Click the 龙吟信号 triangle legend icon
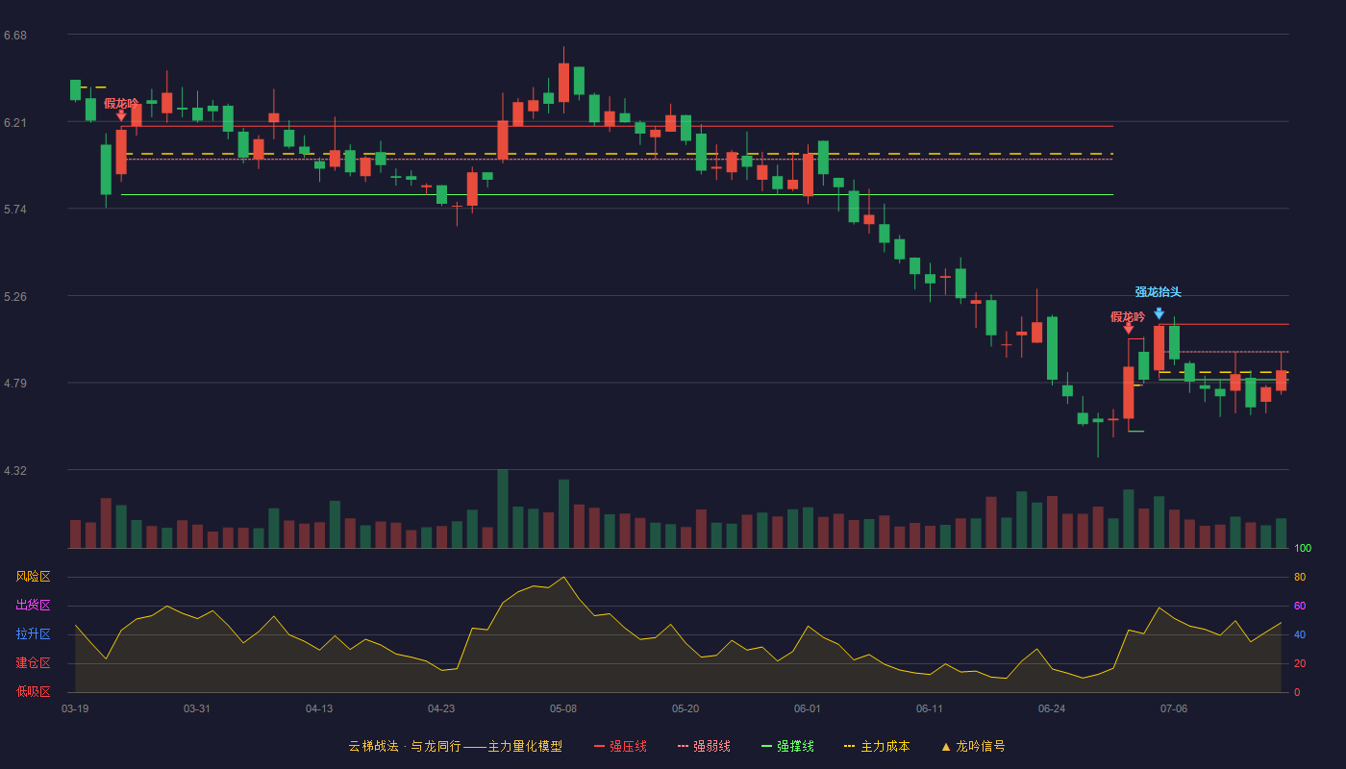The image size is (1346, 769). pos(946,746)
